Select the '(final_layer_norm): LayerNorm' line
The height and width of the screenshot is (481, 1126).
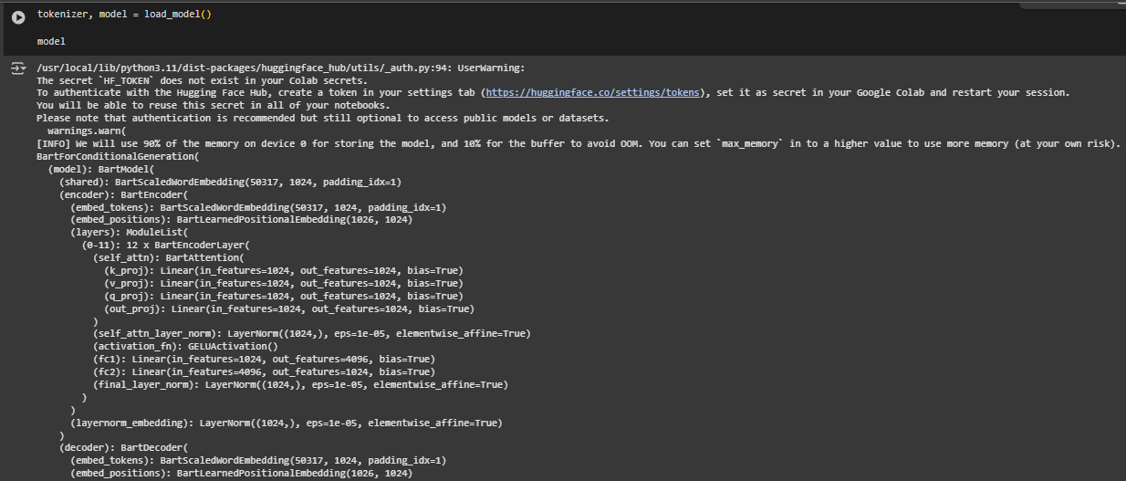point(301,385)
